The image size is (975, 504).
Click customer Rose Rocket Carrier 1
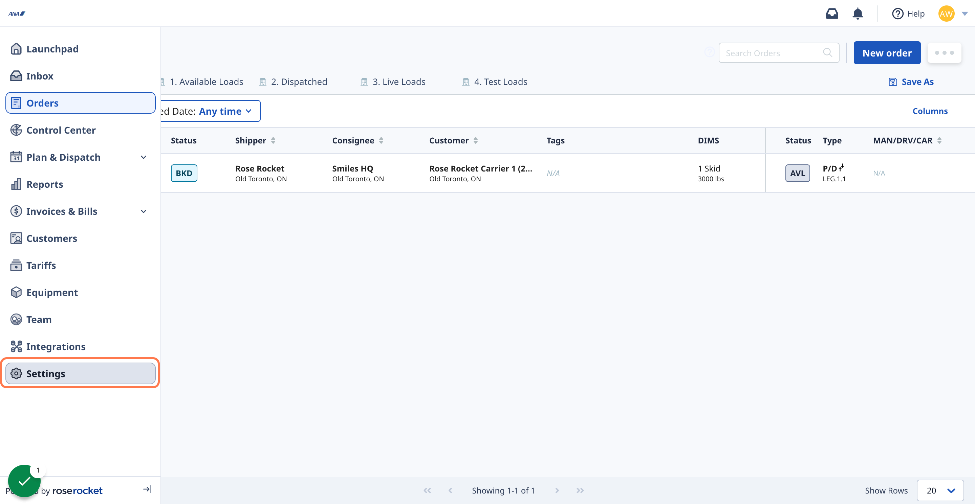point(481,169)
